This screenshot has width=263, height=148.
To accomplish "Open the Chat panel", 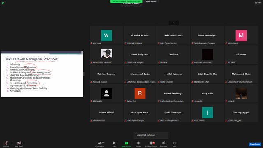I will [114, 144].
